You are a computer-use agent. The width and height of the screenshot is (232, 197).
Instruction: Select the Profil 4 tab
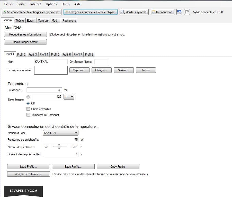(44, 55)
